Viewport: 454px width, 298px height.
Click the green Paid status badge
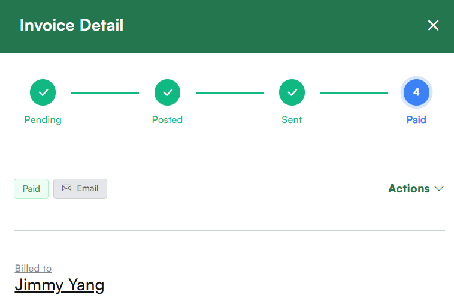(31, 189)
